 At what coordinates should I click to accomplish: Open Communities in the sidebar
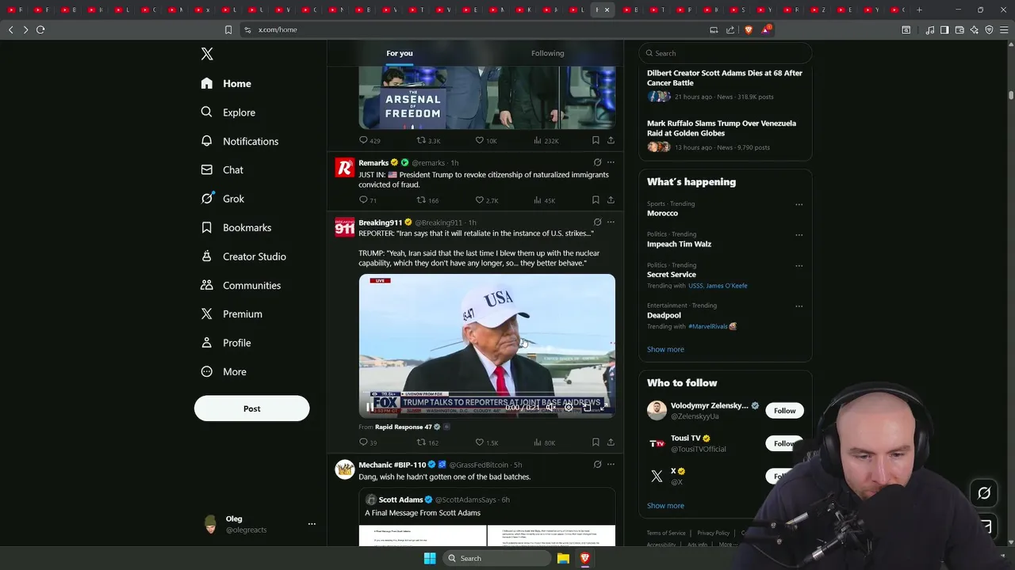[x=241, y=285]
